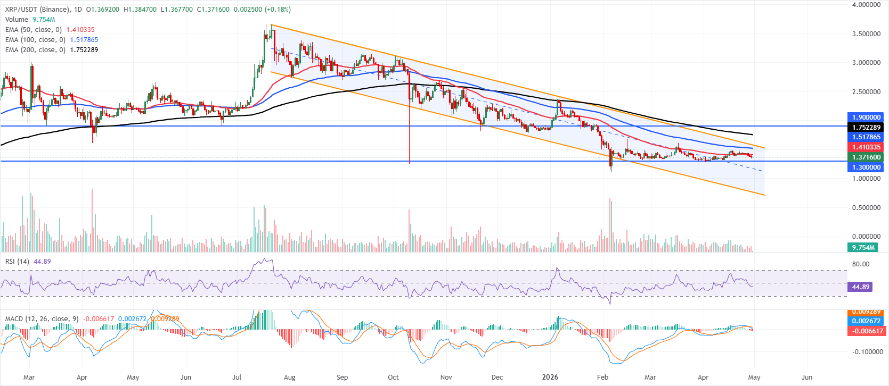Select the EMA 100 indicator legend
Image resolution: width=889 pixels, height=386 pixels.
point(35,40)
